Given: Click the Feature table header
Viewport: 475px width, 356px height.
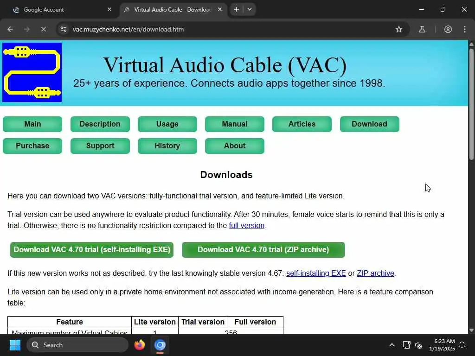Looking at the screenshot, I should [x=70, y=322].
